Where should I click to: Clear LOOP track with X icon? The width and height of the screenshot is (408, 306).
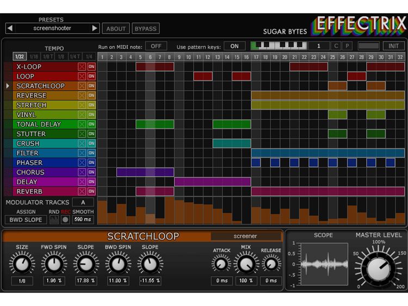click(82, 76)
